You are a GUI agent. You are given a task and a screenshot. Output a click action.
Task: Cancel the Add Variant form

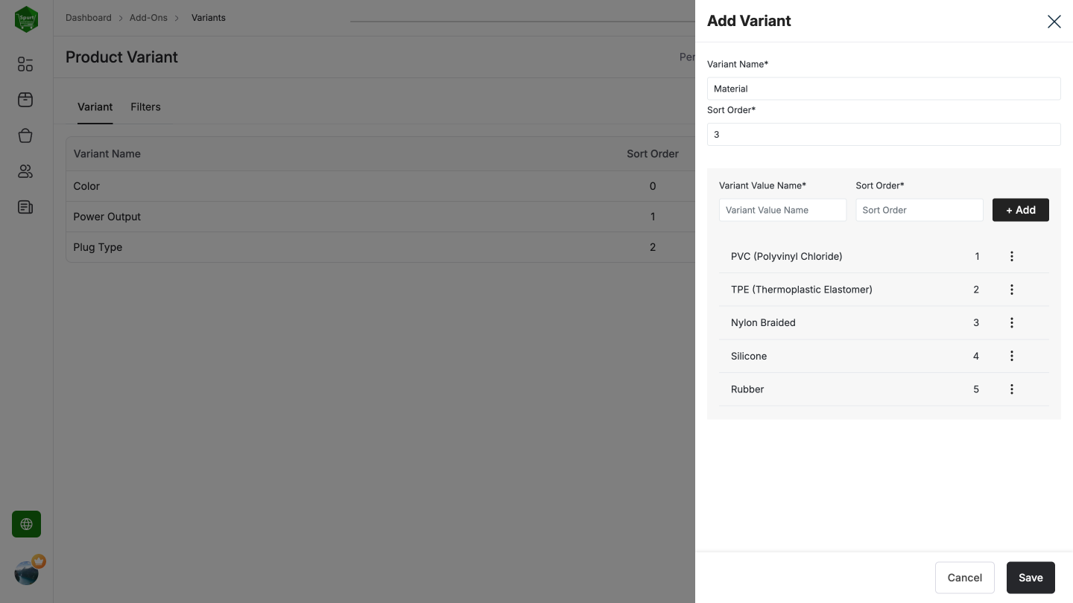click(964, 578)
